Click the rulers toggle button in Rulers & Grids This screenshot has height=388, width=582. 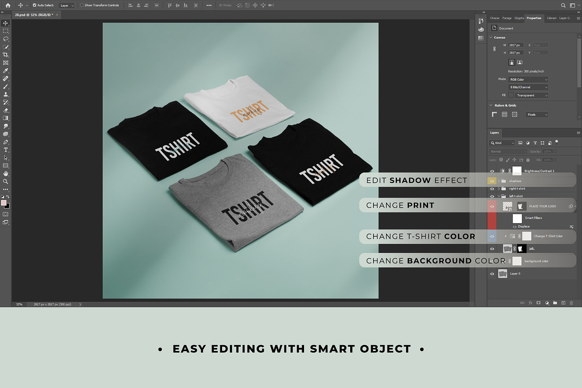coord(495,114)
